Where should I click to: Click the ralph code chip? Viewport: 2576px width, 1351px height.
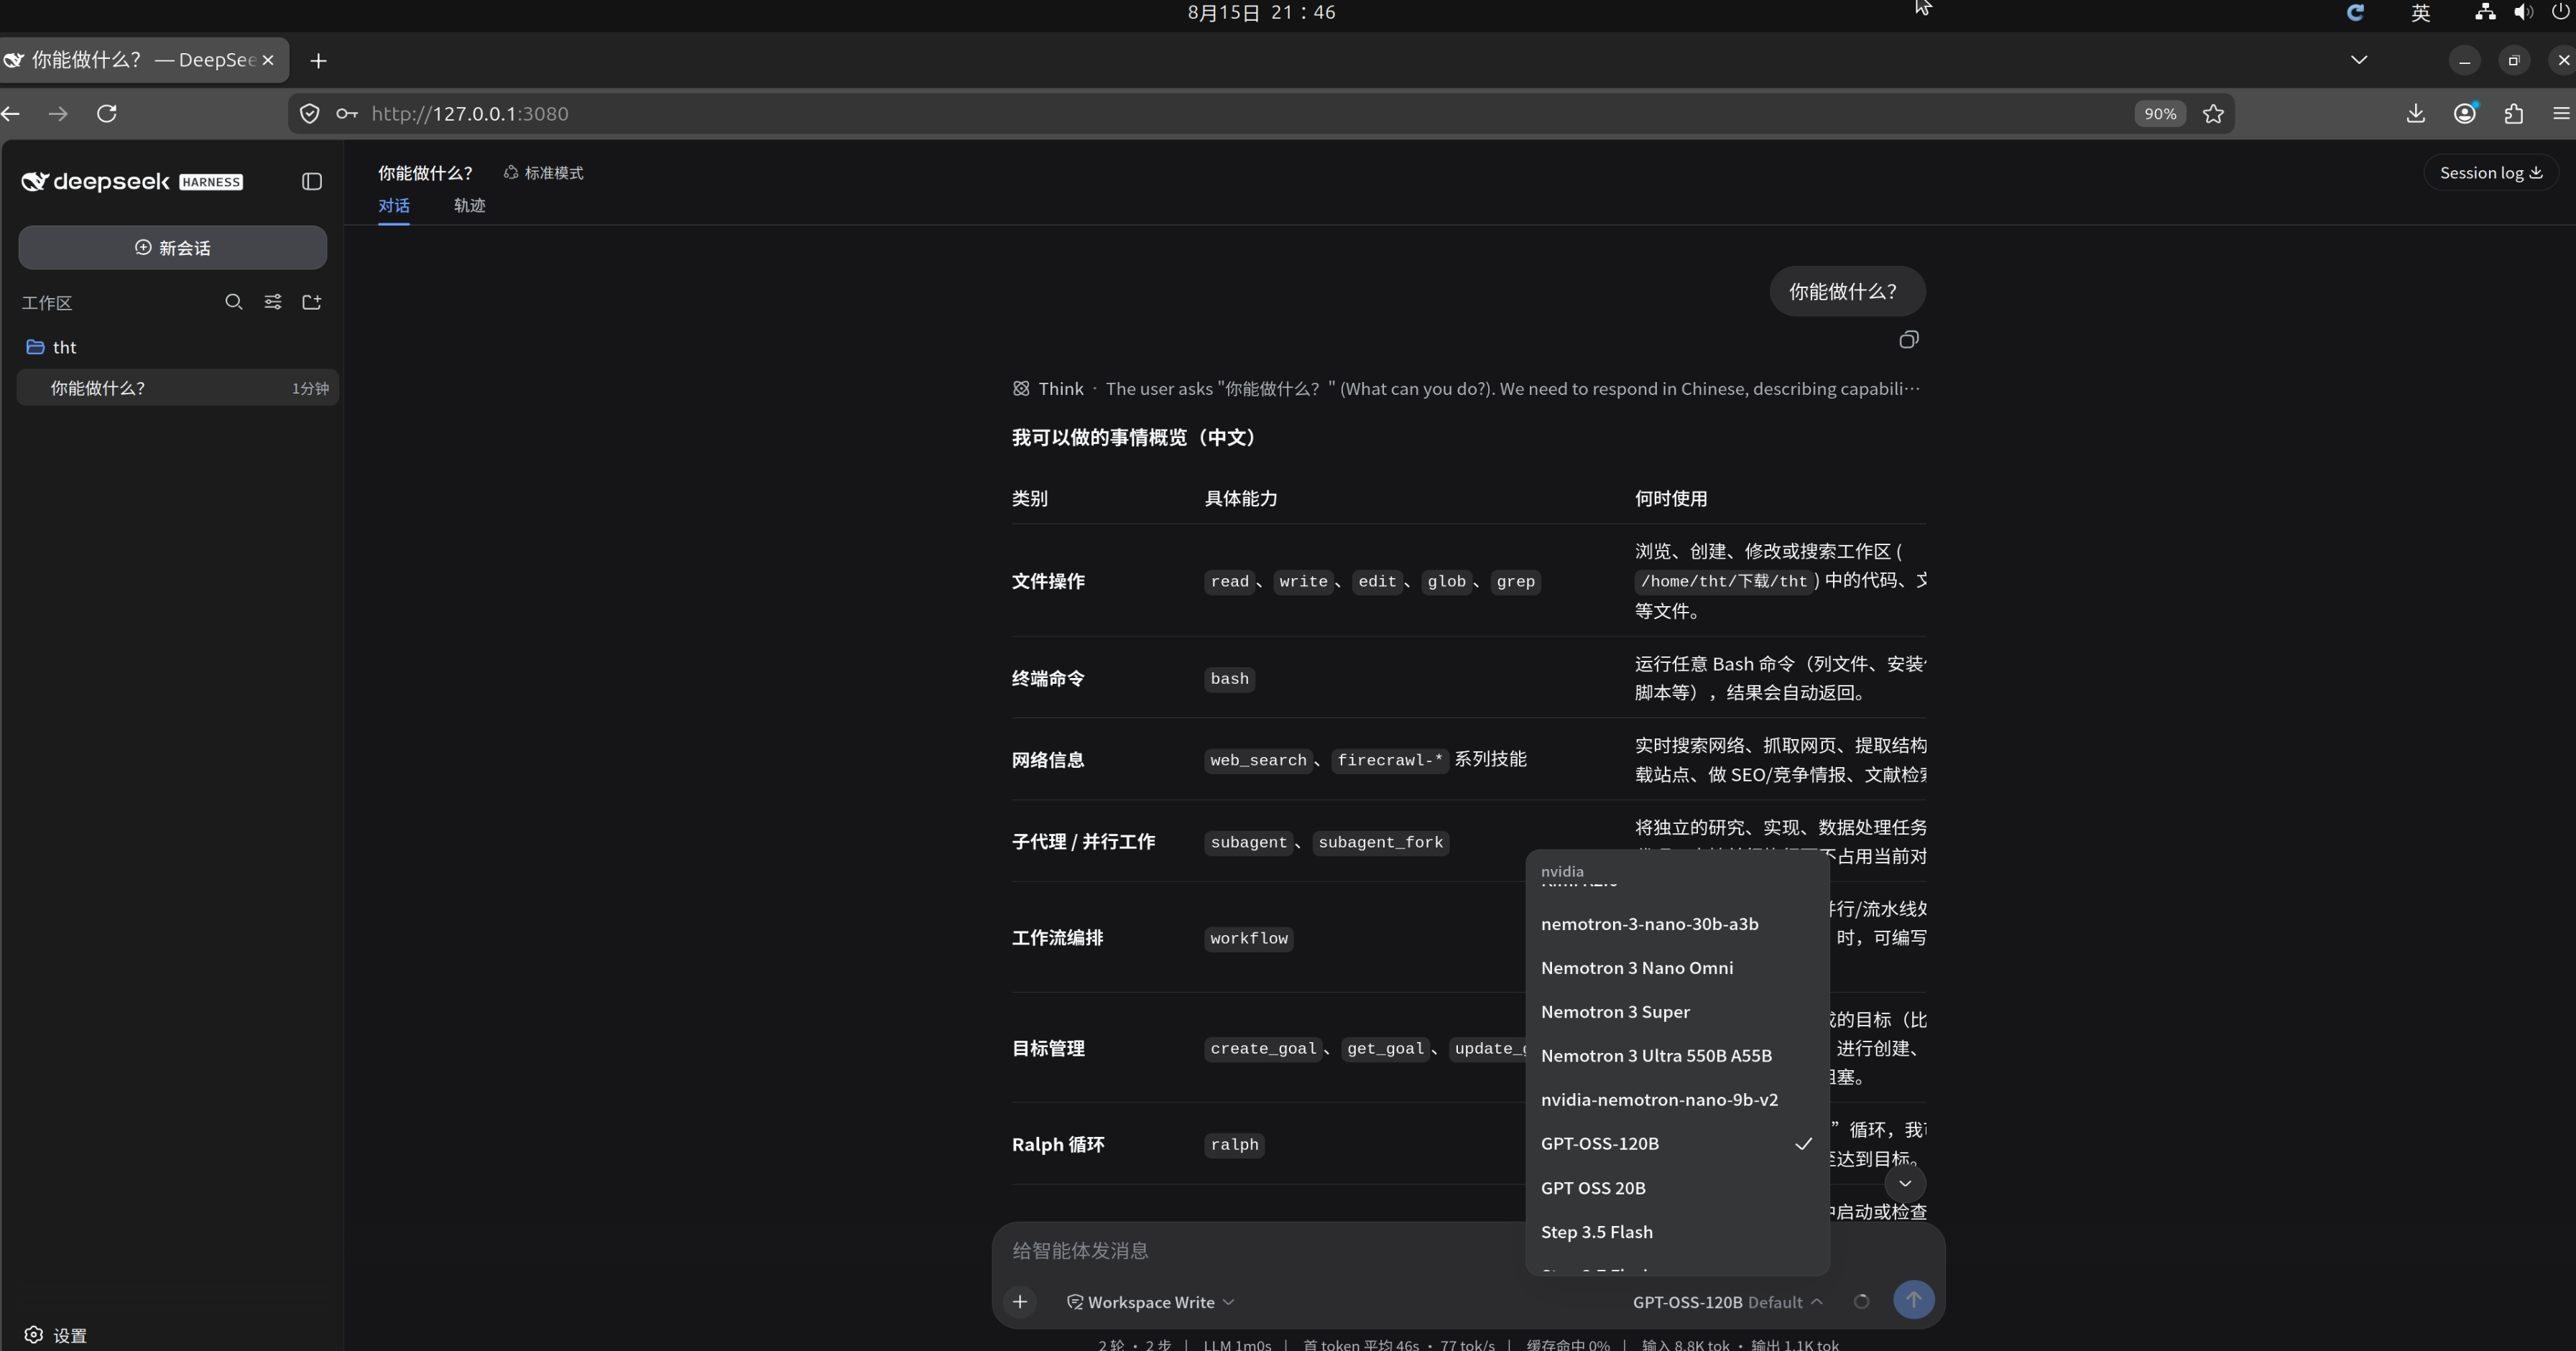[1234, 1145]
